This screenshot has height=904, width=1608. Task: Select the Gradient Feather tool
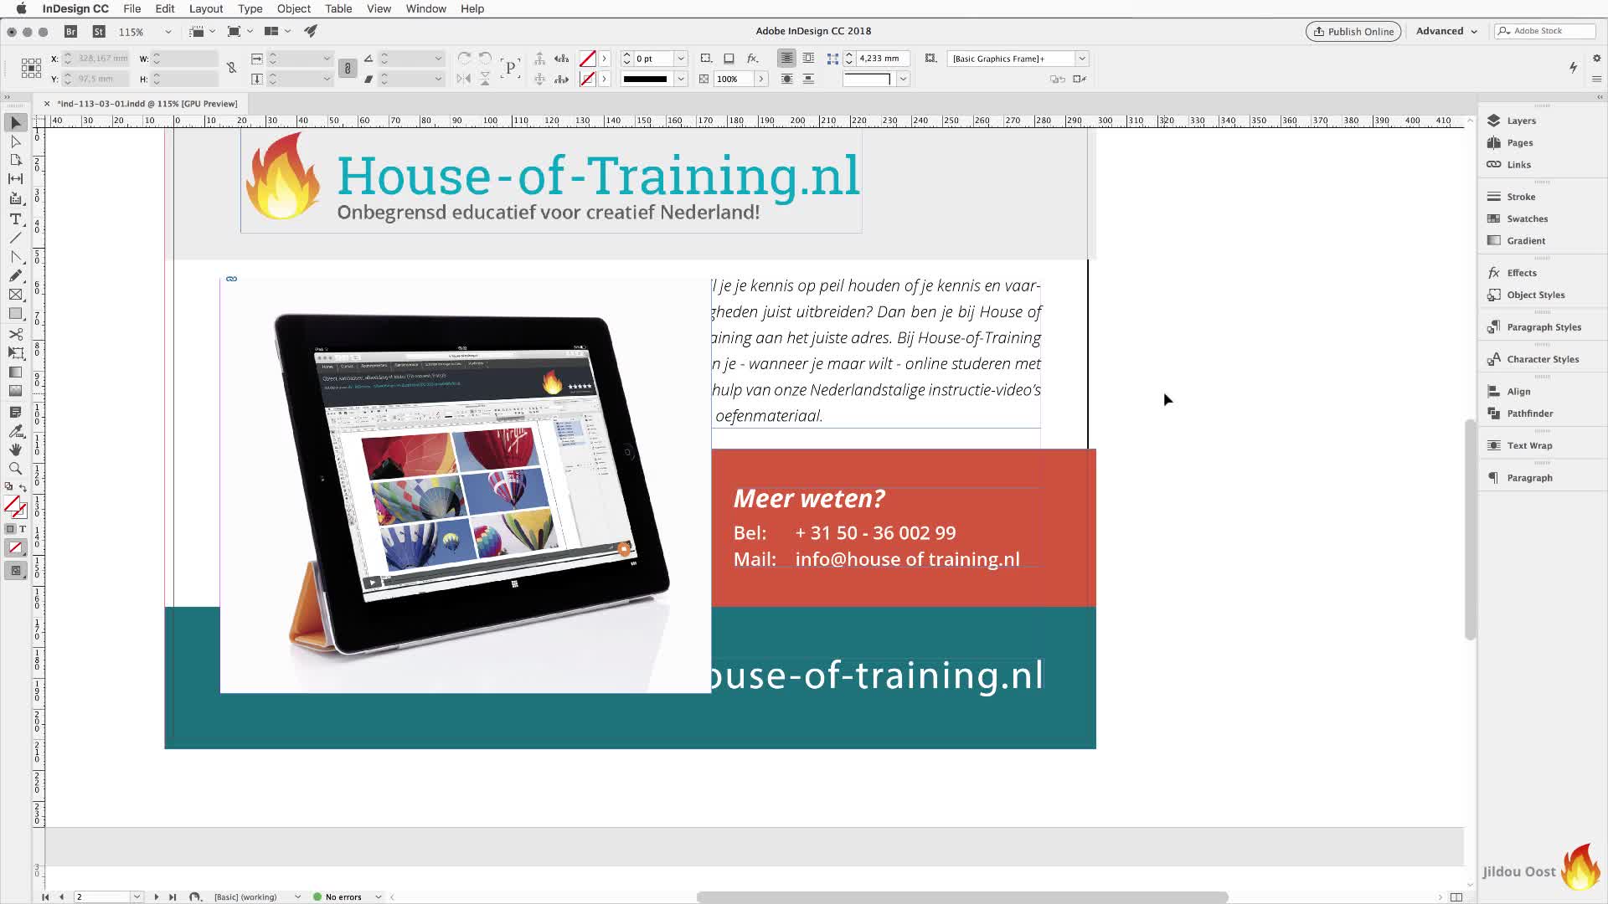(15, 391)
